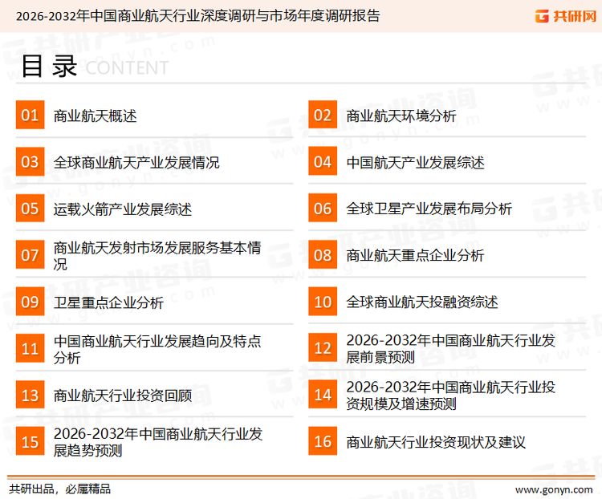The height and width of the screenshot is (499, 602).
Task: Open 商业航天发射市场发展服务基本情况 chapter
Action: click(x=157, y=256)
